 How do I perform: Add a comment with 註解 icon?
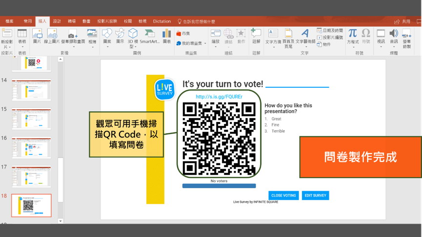(256, 33)
